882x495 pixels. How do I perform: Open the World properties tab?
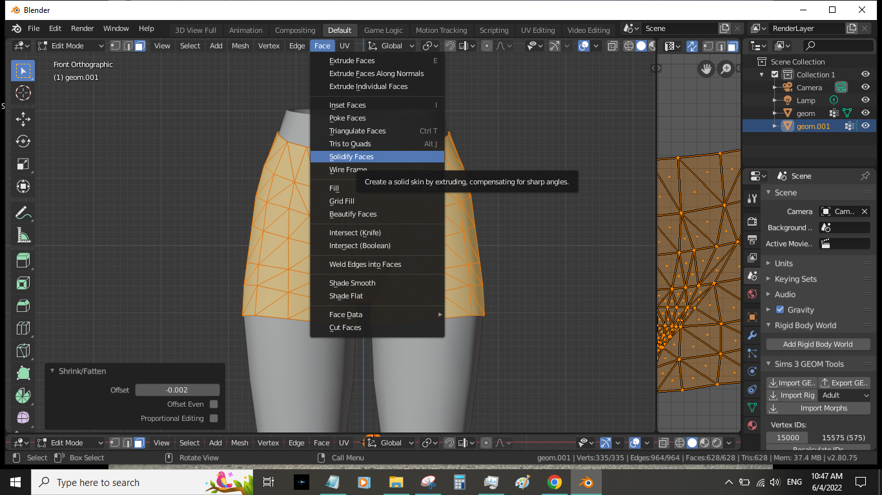coord(752,294)
